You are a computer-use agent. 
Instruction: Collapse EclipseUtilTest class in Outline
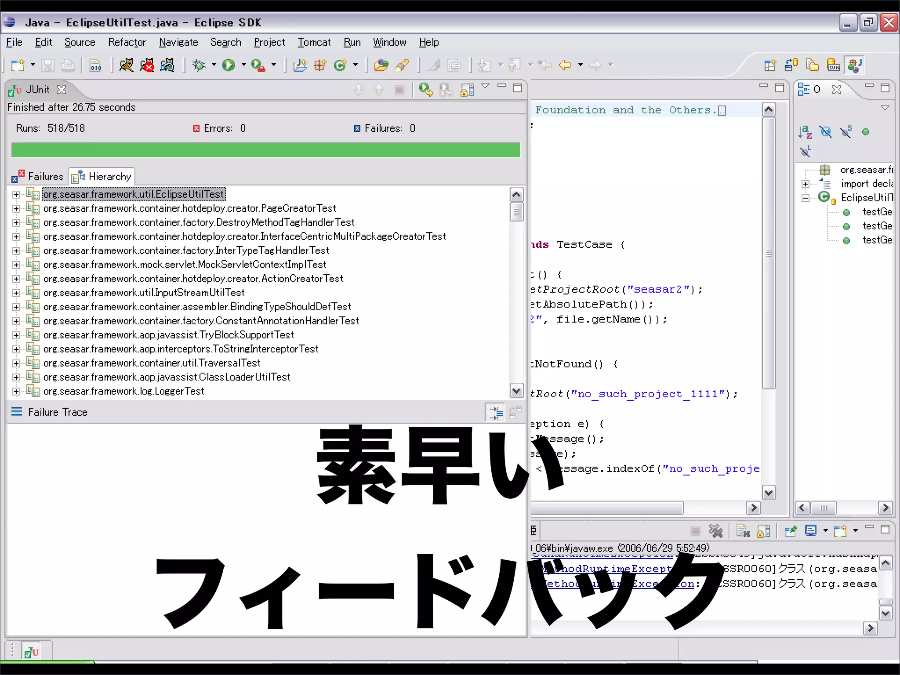coord(805,198)
